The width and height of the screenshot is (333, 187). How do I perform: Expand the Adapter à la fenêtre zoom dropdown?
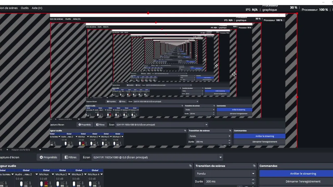pyautogui.click(x=40, y=150)
